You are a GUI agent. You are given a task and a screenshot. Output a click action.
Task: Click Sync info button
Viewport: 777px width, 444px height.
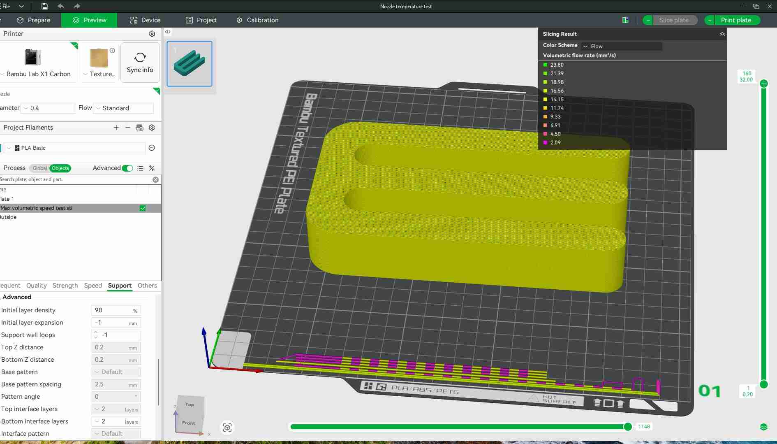point(140,63)
